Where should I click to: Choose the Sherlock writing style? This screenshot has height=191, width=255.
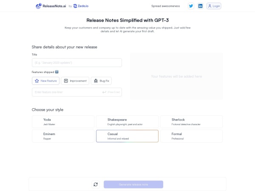pyautogui.click(x=191, y=122)
